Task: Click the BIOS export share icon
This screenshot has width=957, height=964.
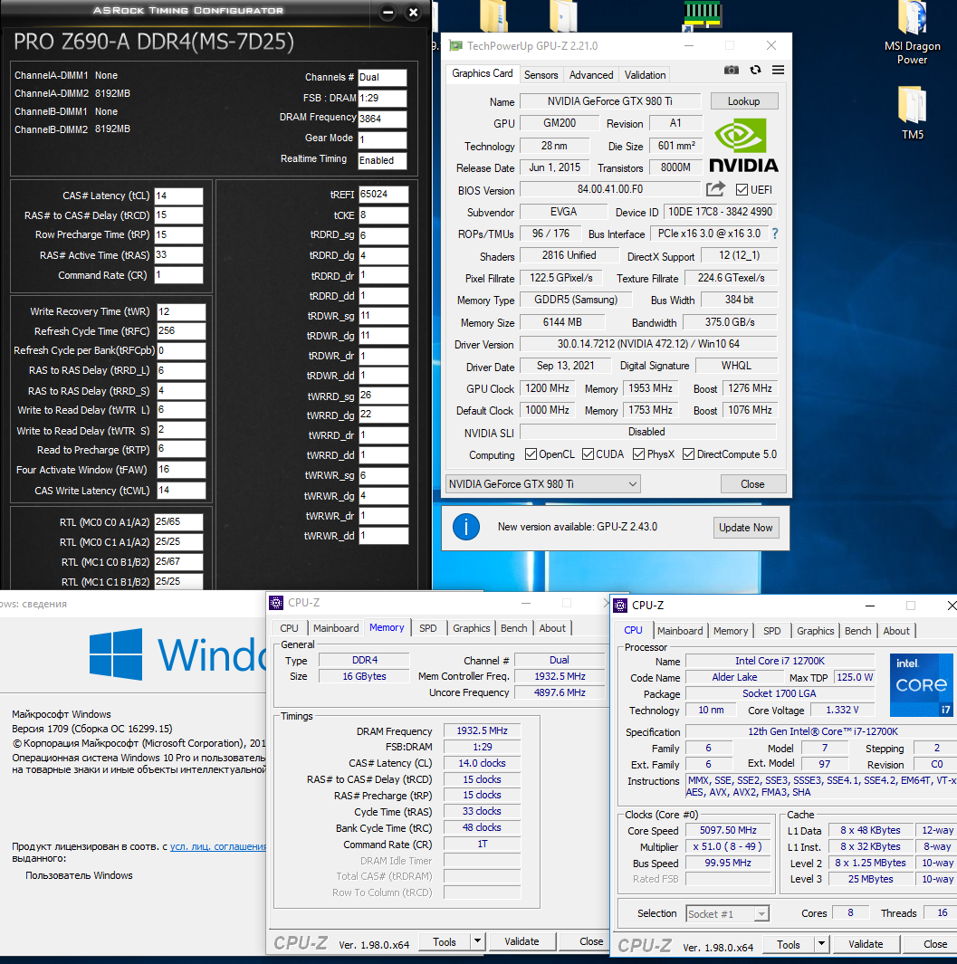Action: (x=715, y=189)
